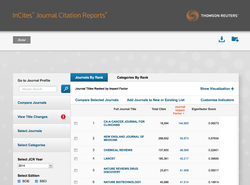Open Nature Reviews Drug Discovery link
Viewport: 250px width, 185px height.
pyautogui.click(x=121, y=170)
